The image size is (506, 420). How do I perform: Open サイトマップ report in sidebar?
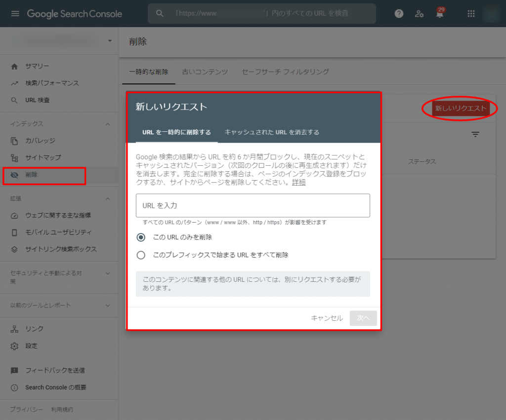(x=43, y=157)
